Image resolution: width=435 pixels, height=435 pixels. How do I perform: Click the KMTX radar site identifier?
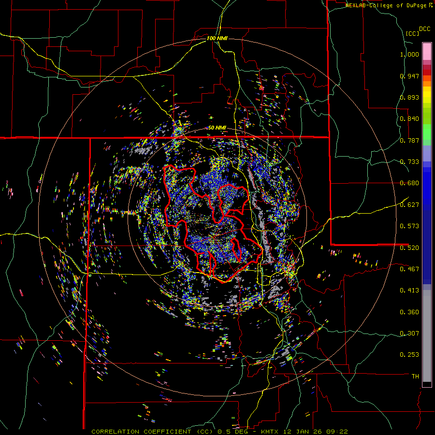pyautogui.click(x=269, y=432)
